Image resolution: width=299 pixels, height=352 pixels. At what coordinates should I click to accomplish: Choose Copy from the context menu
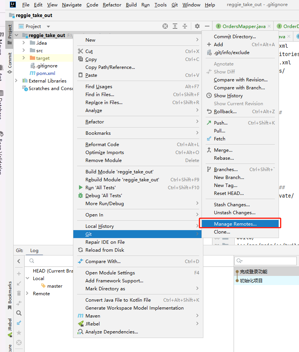pos(138,59)
